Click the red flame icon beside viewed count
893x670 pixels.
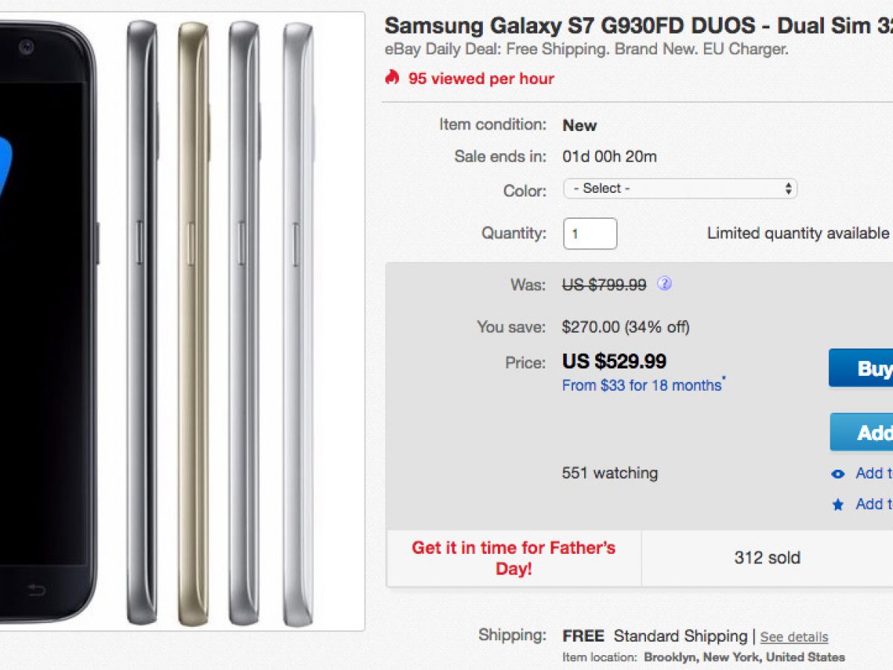(x=392, y=77)
